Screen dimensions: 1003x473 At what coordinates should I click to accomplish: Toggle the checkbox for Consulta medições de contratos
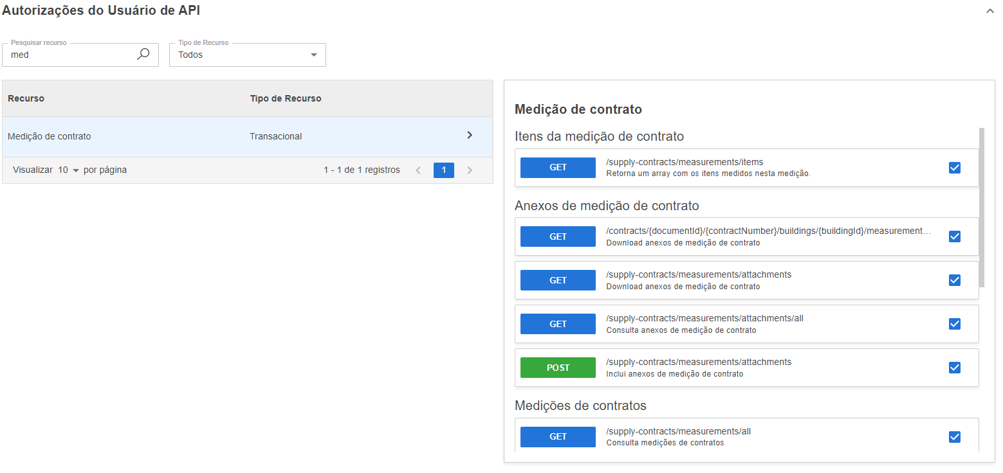(954, 436)
